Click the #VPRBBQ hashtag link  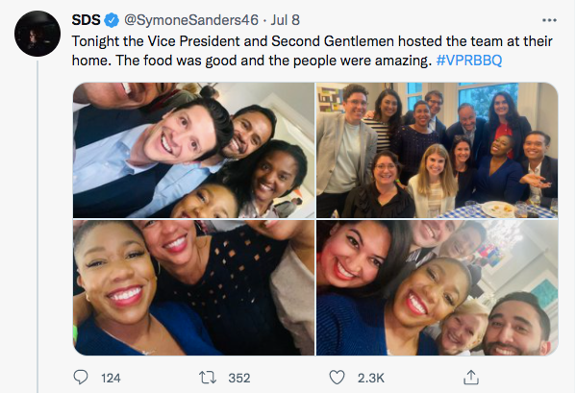tap(469, 61)
